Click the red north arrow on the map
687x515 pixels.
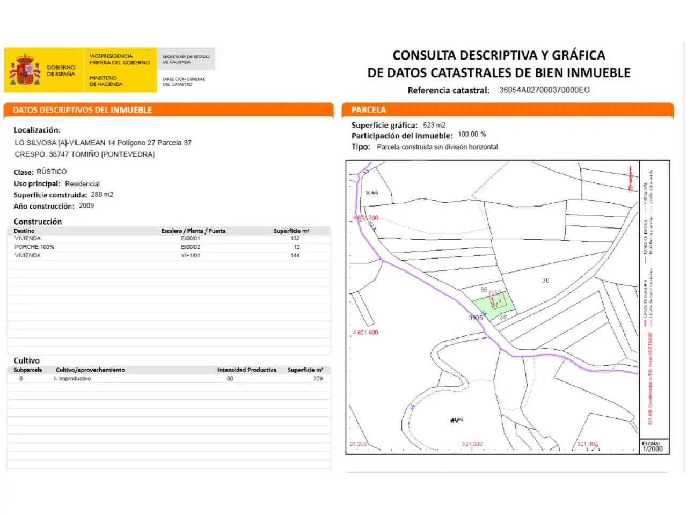tap(630, 179)
